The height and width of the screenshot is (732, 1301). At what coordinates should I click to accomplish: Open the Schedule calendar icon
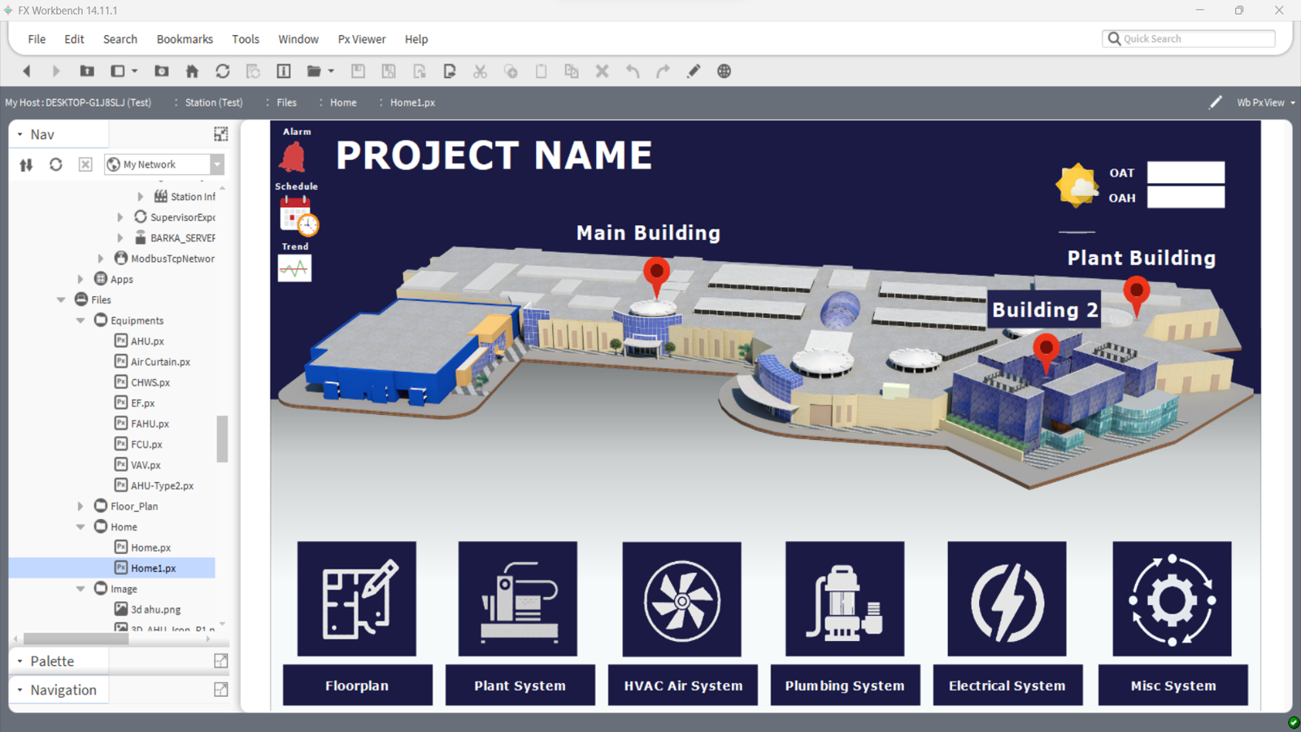(x=298, y=216)
